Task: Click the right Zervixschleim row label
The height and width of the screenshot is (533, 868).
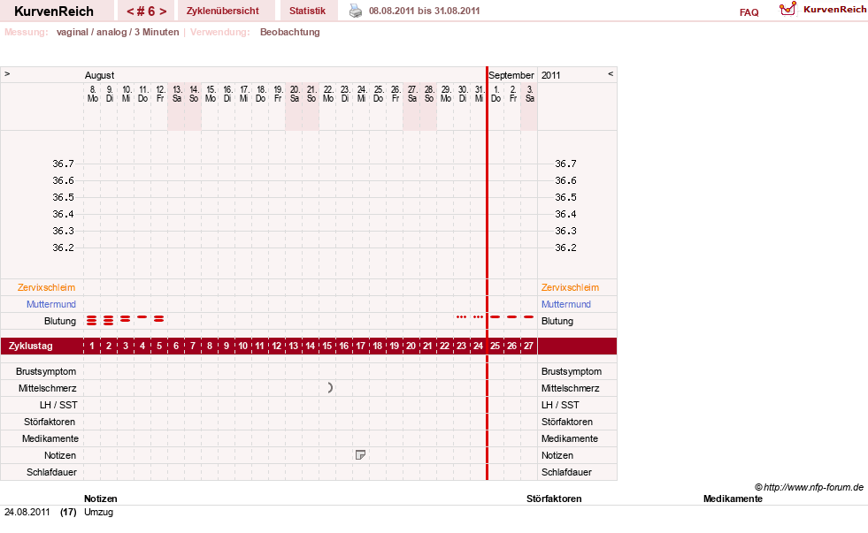Action: click(x=570, y=287)
